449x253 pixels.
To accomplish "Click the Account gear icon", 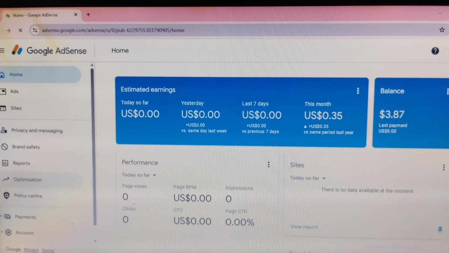I will point(8,232).
